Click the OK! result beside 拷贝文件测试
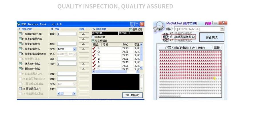The image size is (258, 125). 84,64
